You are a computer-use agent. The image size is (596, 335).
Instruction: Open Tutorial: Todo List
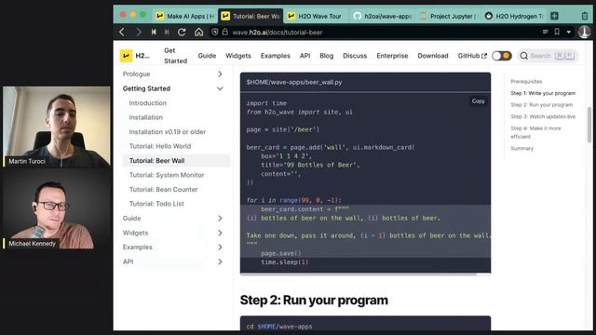(x=156, y=204)
